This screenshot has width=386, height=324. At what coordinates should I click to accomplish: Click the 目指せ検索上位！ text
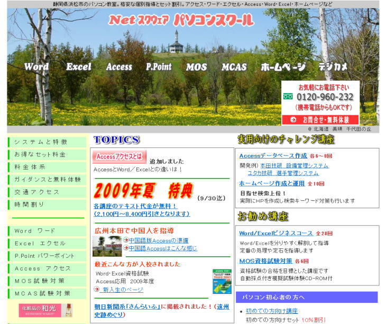[263, 193]
